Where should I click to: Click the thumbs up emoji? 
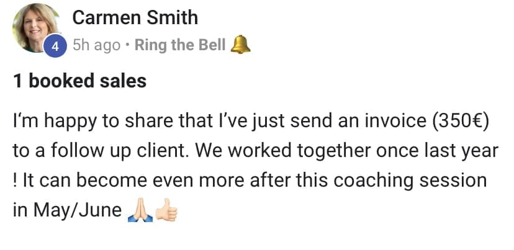click(x=166, y=211)
